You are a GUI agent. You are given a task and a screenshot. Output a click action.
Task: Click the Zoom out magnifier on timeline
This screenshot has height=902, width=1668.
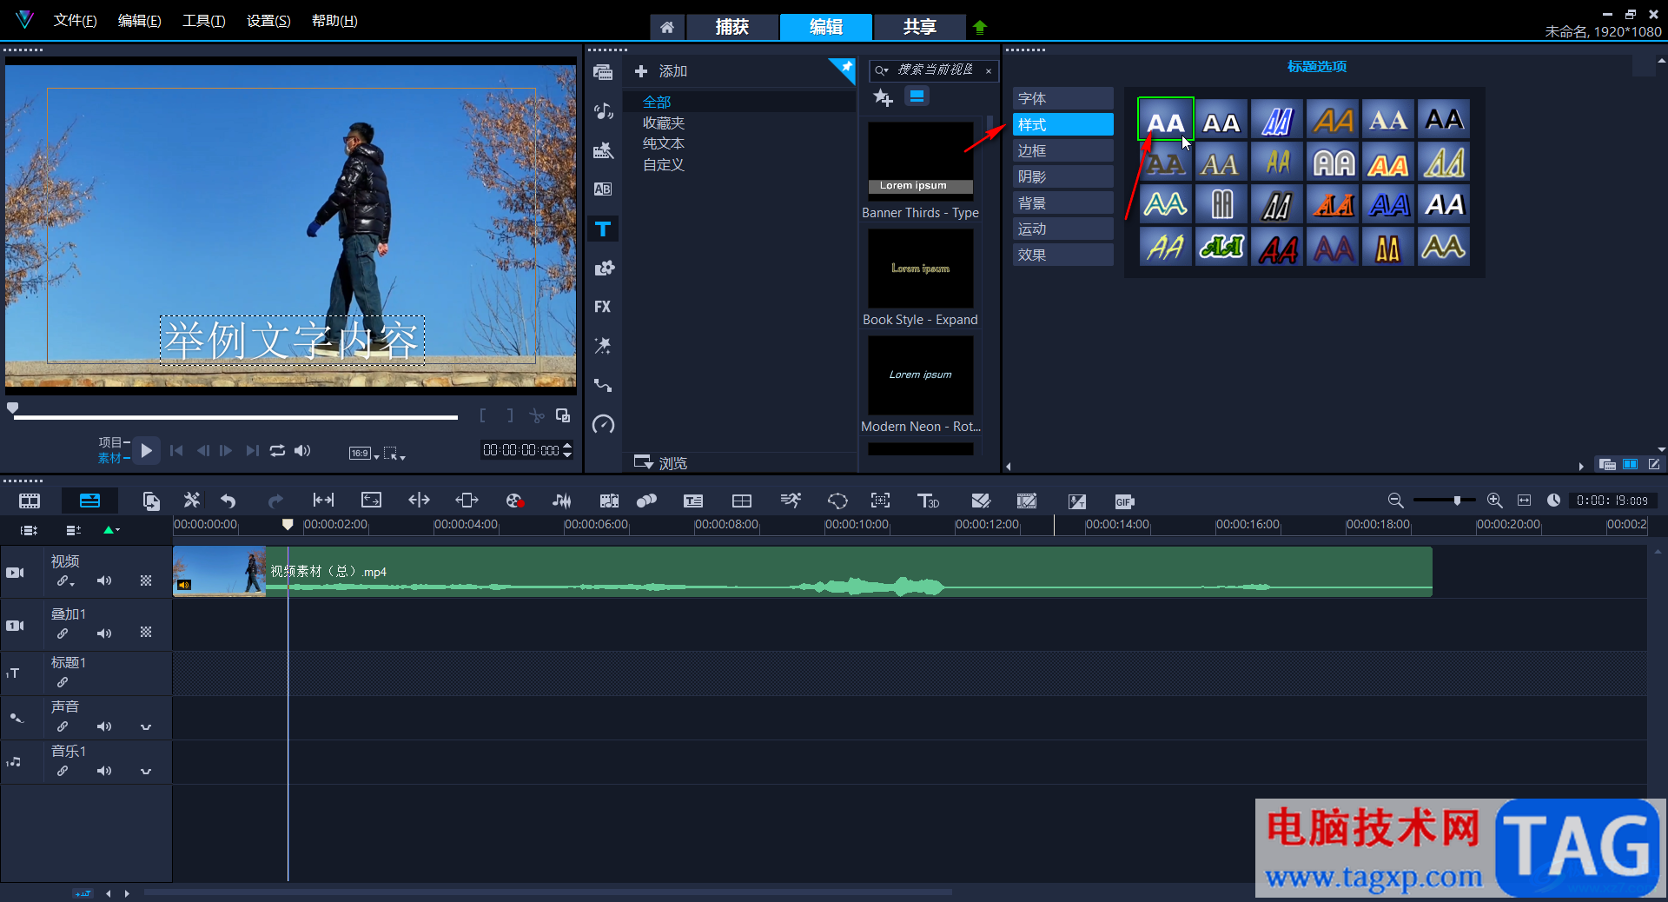pyautogui.click(x=1395, y=501)
